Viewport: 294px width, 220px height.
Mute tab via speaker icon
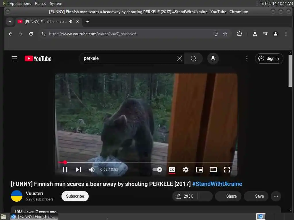(x=71, y=21)
